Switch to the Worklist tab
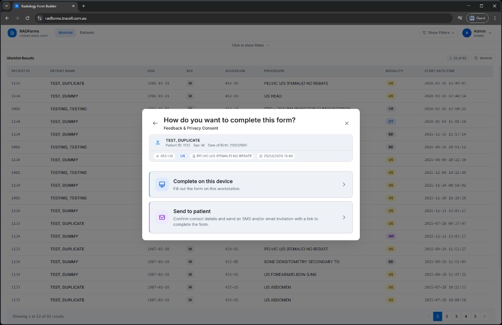The height and width of the screenshot is (325, 502). [65, 33]
